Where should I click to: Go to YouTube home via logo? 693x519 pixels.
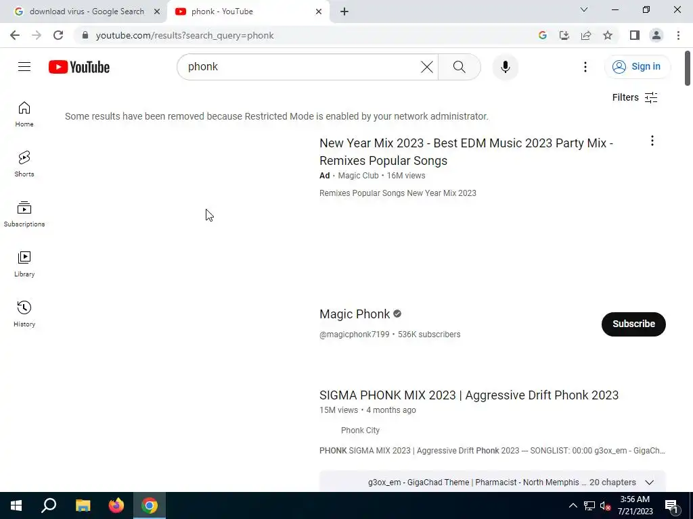point(79,67)
